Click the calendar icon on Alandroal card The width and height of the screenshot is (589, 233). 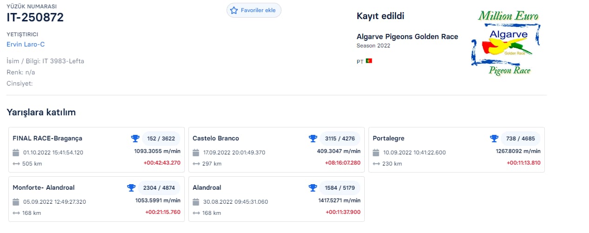coord(196,202)
